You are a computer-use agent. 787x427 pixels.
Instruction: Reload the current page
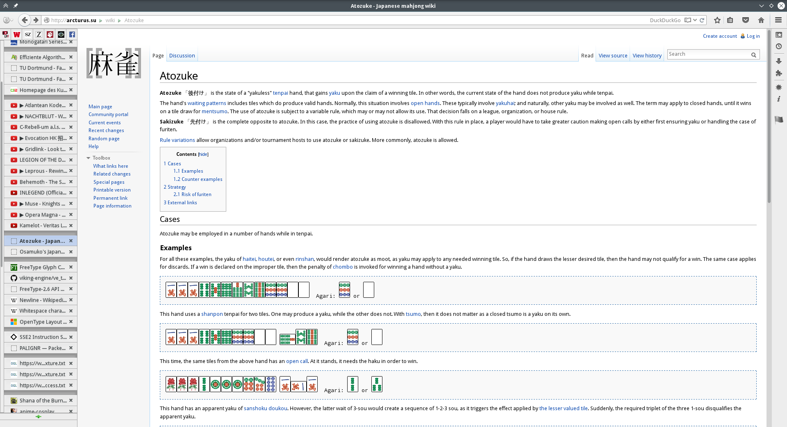click(702, 20)
